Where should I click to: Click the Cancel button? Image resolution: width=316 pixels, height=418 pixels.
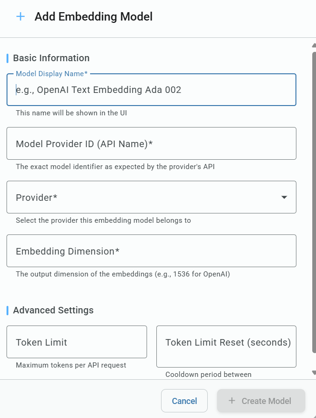pos(184,401)
